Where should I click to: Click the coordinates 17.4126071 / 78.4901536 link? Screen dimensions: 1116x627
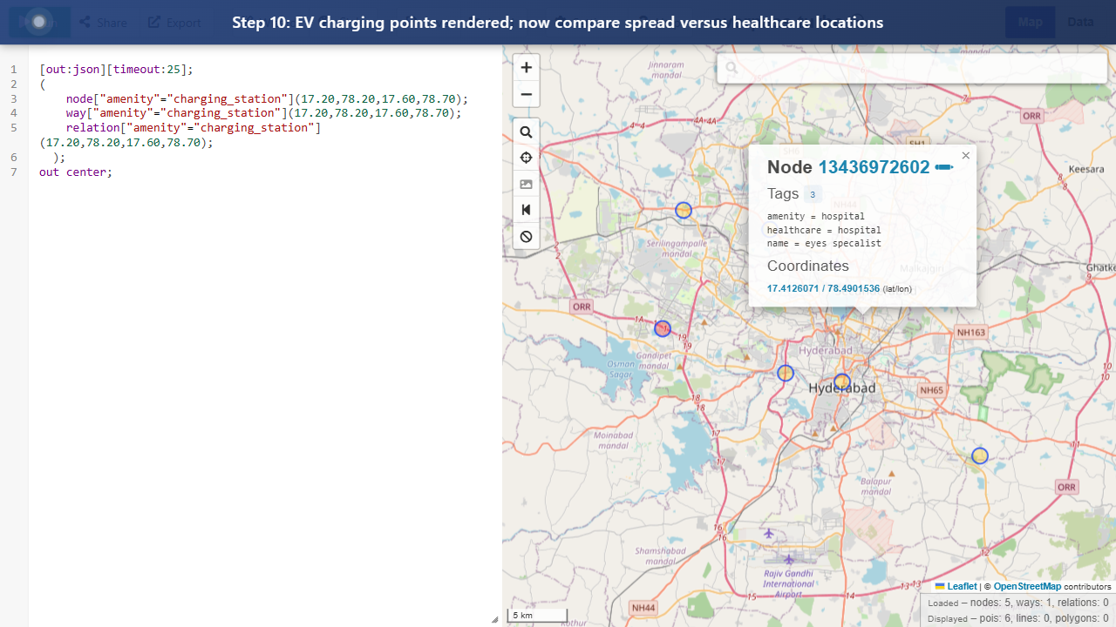(x=823, y=288)
